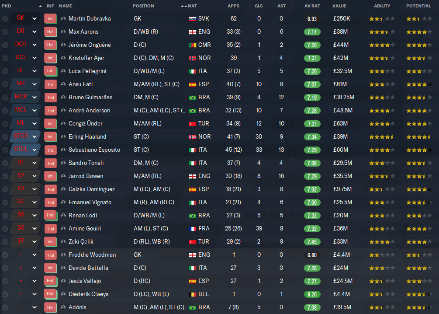This screenshot has height=314, width=439.
Task: Open Jesús Vallejo's player profile
Action: coord(85,281)
